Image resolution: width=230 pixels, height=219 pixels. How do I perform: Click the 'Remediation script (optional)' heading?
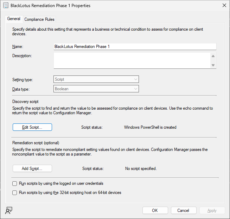tap(36, 143)
